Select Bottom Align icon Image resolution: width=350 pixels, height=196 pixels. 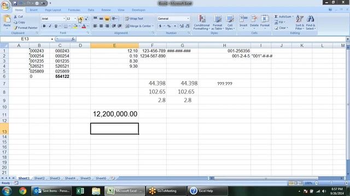pyautogui.click(x=107, y=19)
